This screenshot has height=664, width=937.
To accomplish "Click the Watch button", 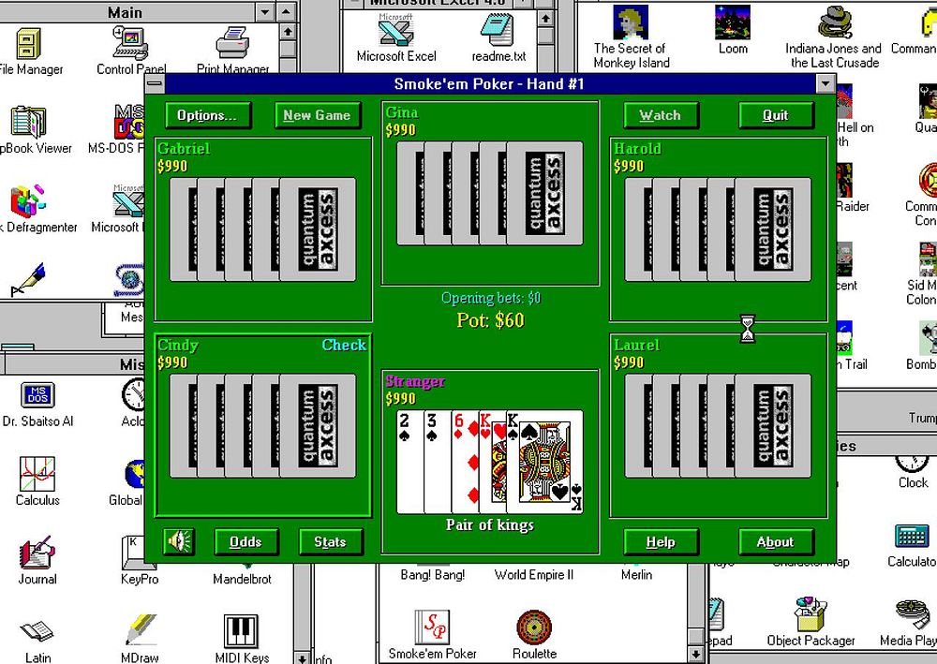I will [x=661, y=115].
